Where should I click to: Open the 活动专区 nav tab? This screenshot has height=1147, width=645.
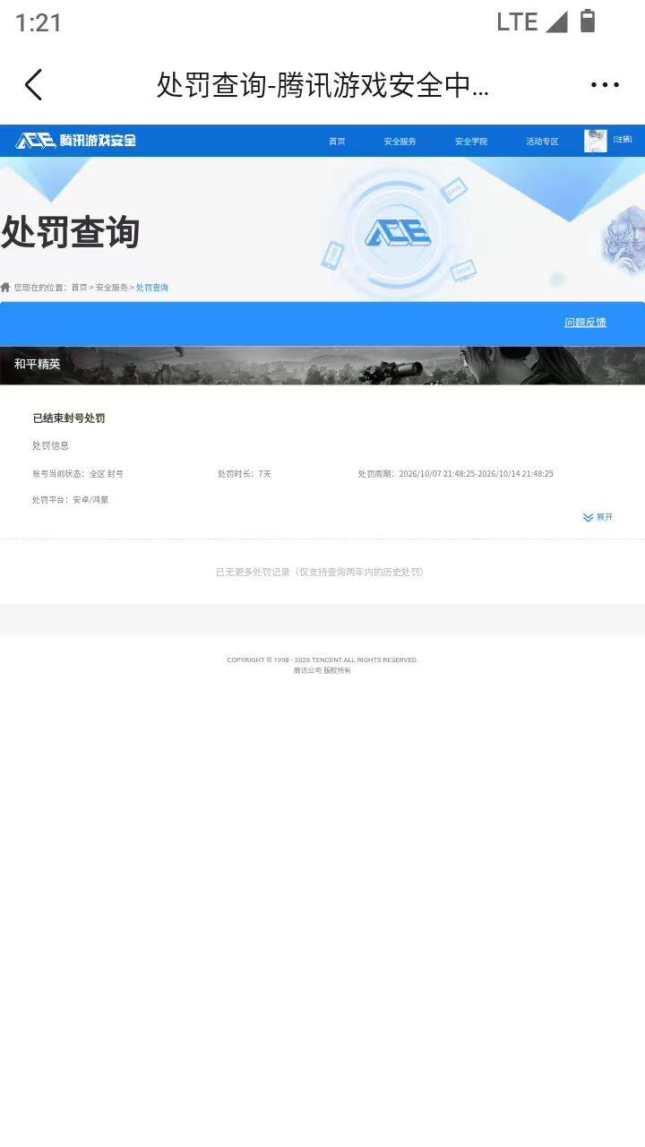pos(542,142)
